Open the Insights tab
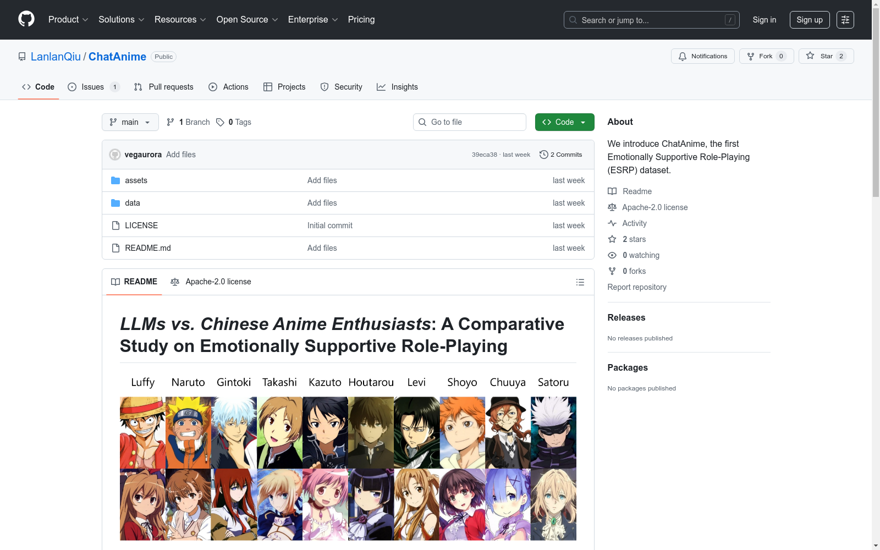 click(x=397, y=87)
